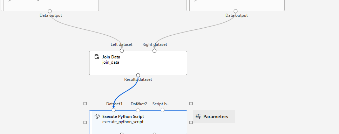
Task: Click the Parameters sliders icon
Action: tap(198, 117)
